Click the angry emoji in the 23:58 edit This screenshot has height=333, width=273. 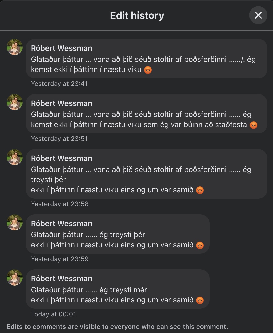click(200, 190)
